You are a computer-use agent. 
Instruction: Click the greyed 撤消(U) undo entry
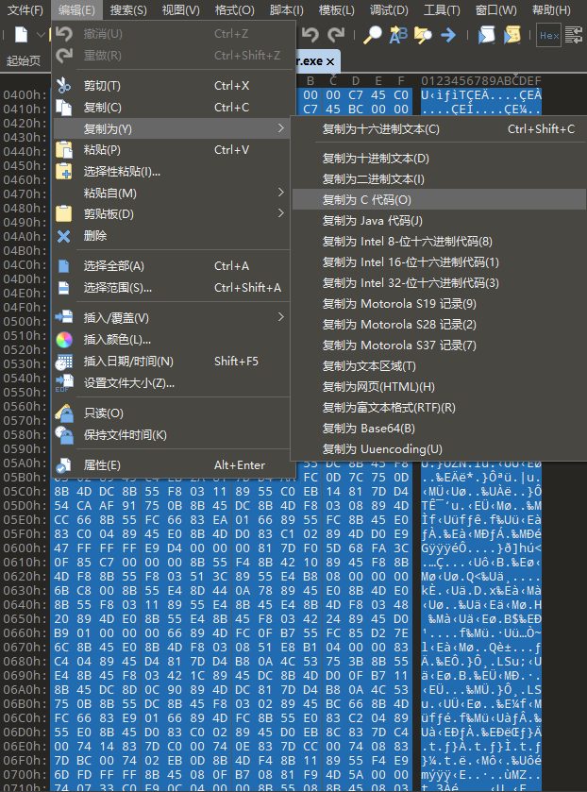point(171,34)
